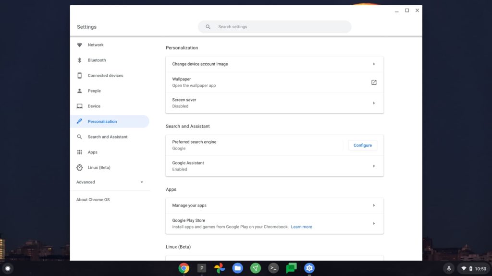492x276 pixels.
Task: Click the 'Screen saver' title
Action: [184, 100]
